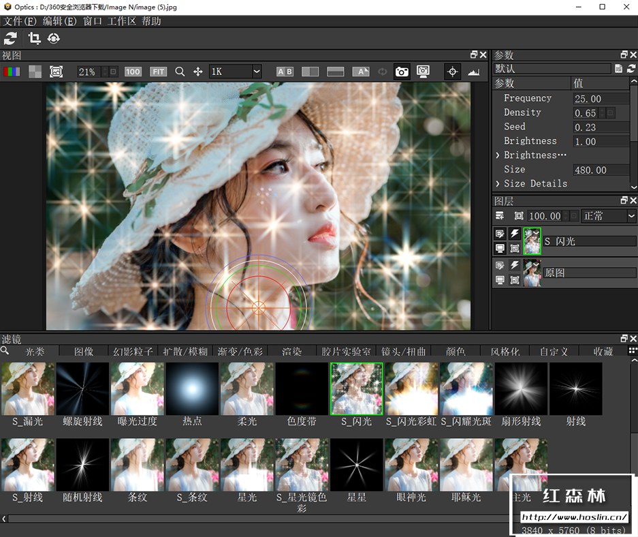Toggle vertical split comparison view
The width and height of the screenshot is (638, 537).
pyautogui.click(x=310, y=72)
